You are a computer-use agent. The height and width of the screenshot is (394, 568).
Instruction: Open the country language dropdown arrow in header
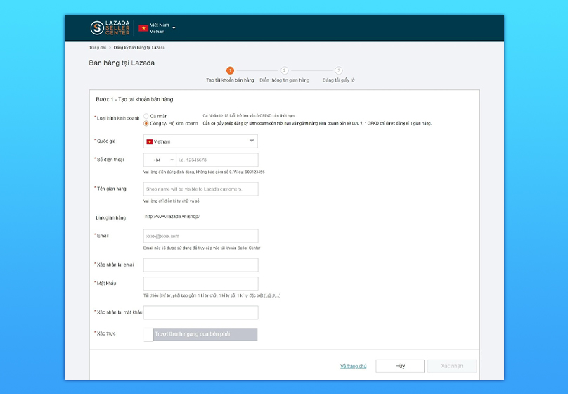(x=174, y=28)
